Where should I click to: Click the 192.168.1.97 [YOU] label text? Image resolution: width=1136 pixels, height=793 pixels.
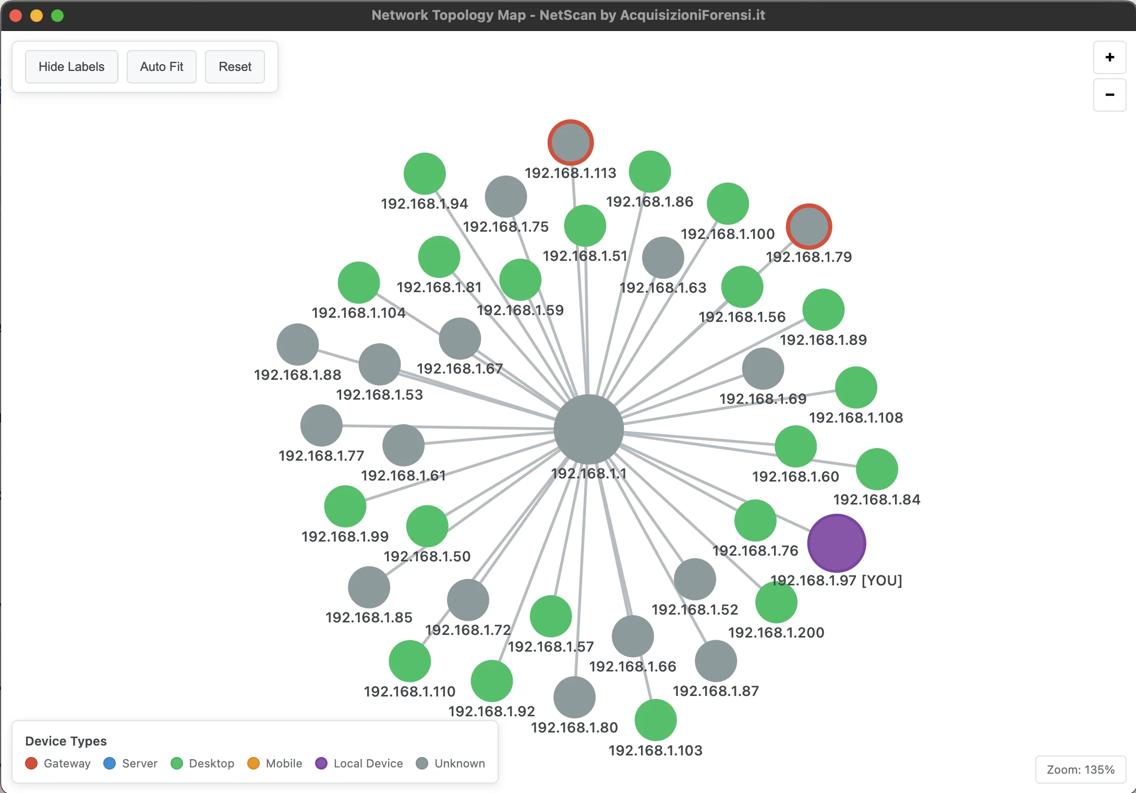coord(836,580)
